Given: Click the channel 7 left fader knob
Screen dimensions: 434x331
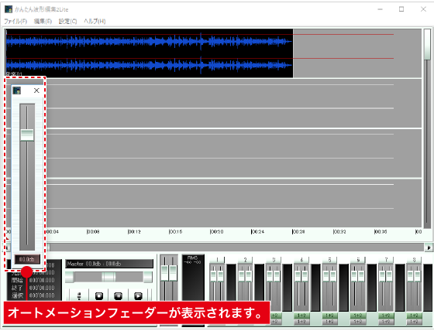Looking at the screenshot, I should (382, 276).
